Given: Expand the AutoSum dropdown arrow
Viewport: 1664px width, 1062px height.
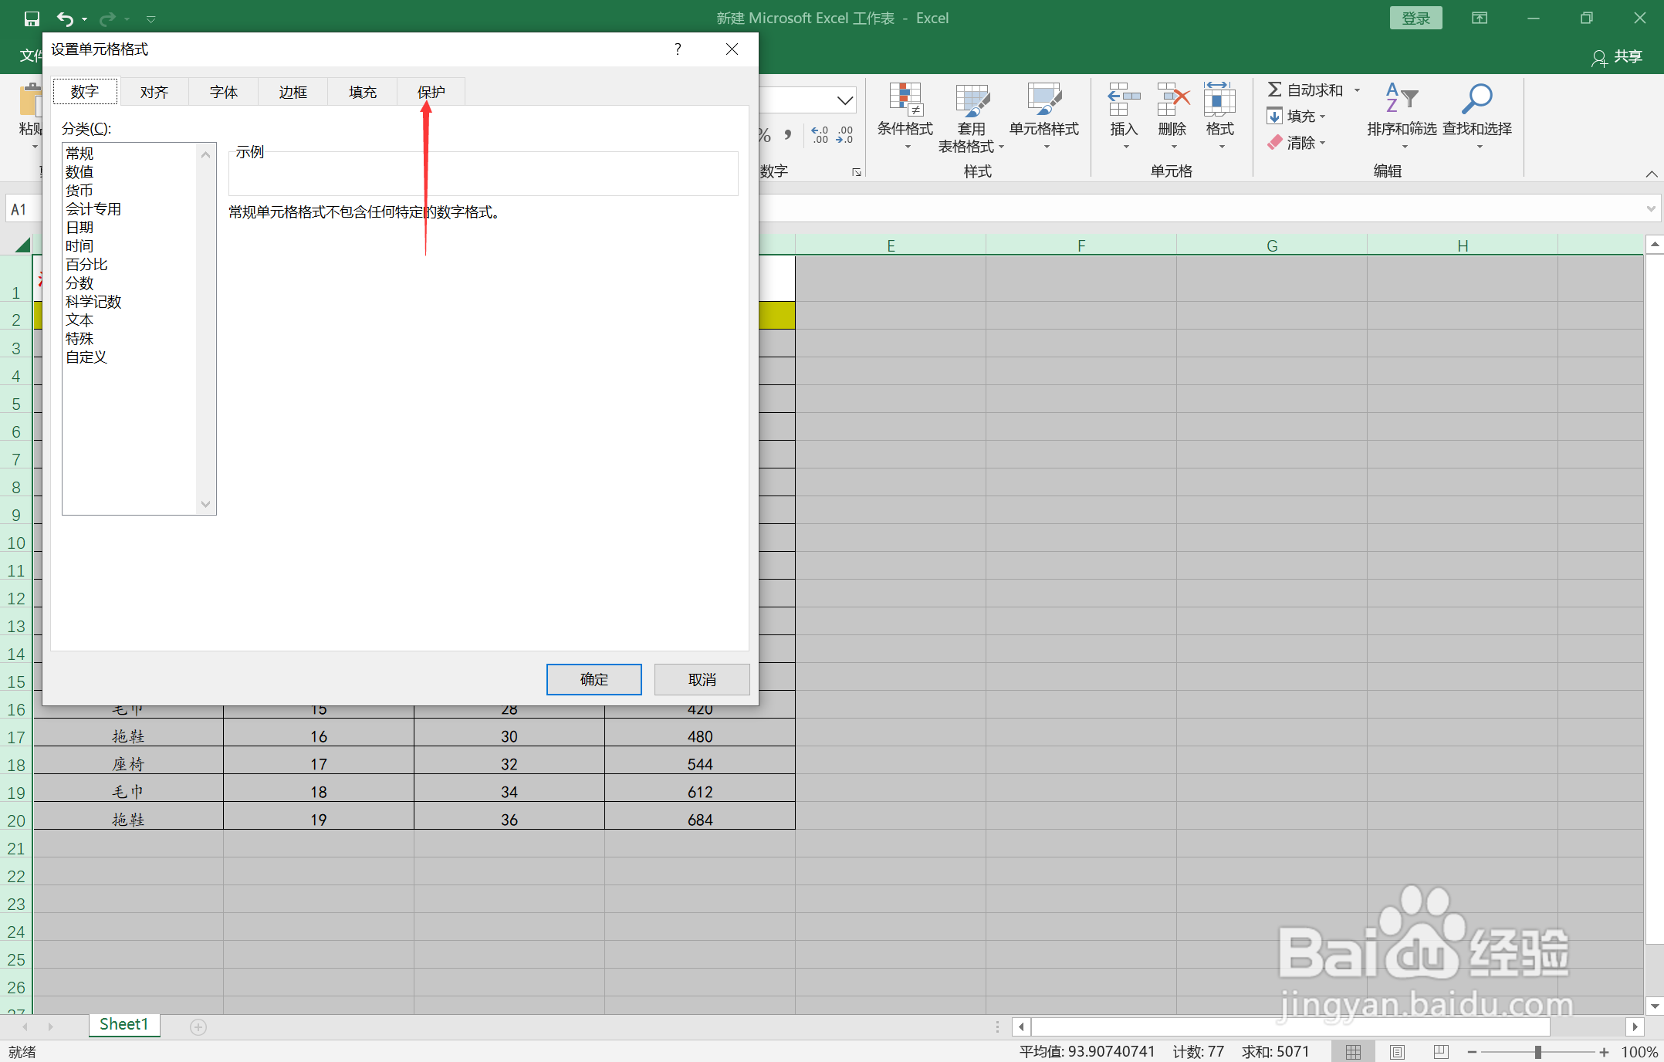Looking at the screenshot, I should (x=1357, y=90).
